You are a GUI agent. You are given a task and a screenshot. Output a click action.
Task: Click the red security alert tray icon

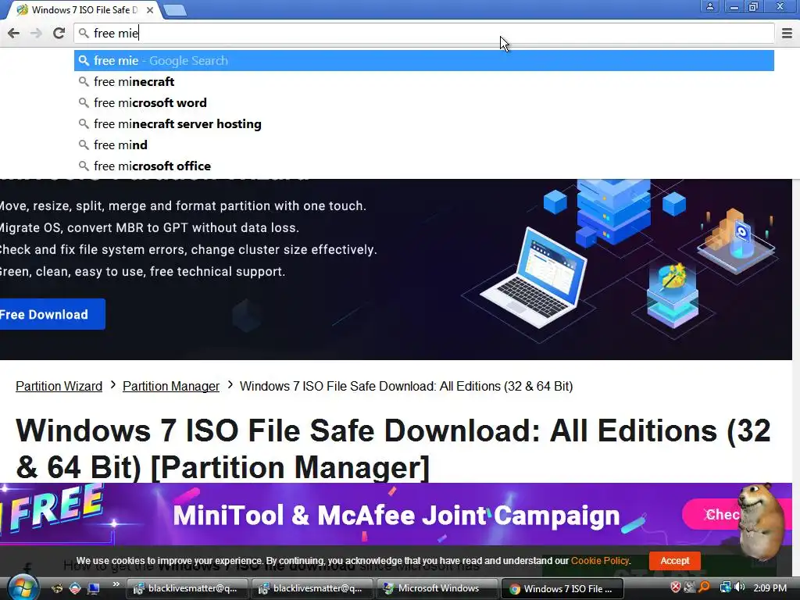click(676, 587)
